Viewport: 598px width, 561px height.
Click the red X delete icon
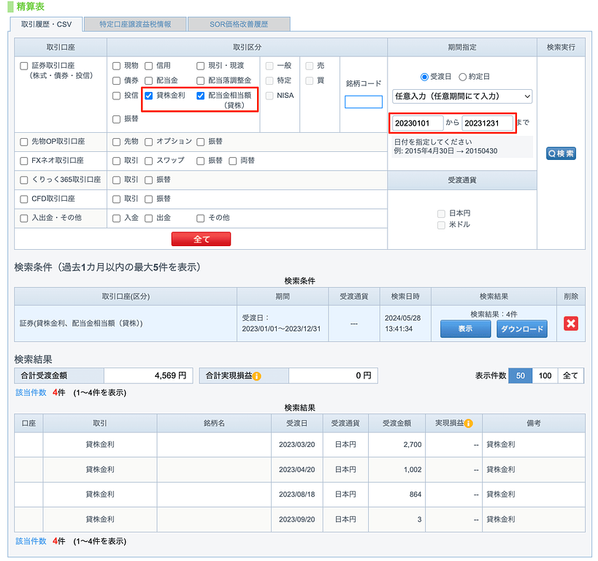click(x=570, y=324)
